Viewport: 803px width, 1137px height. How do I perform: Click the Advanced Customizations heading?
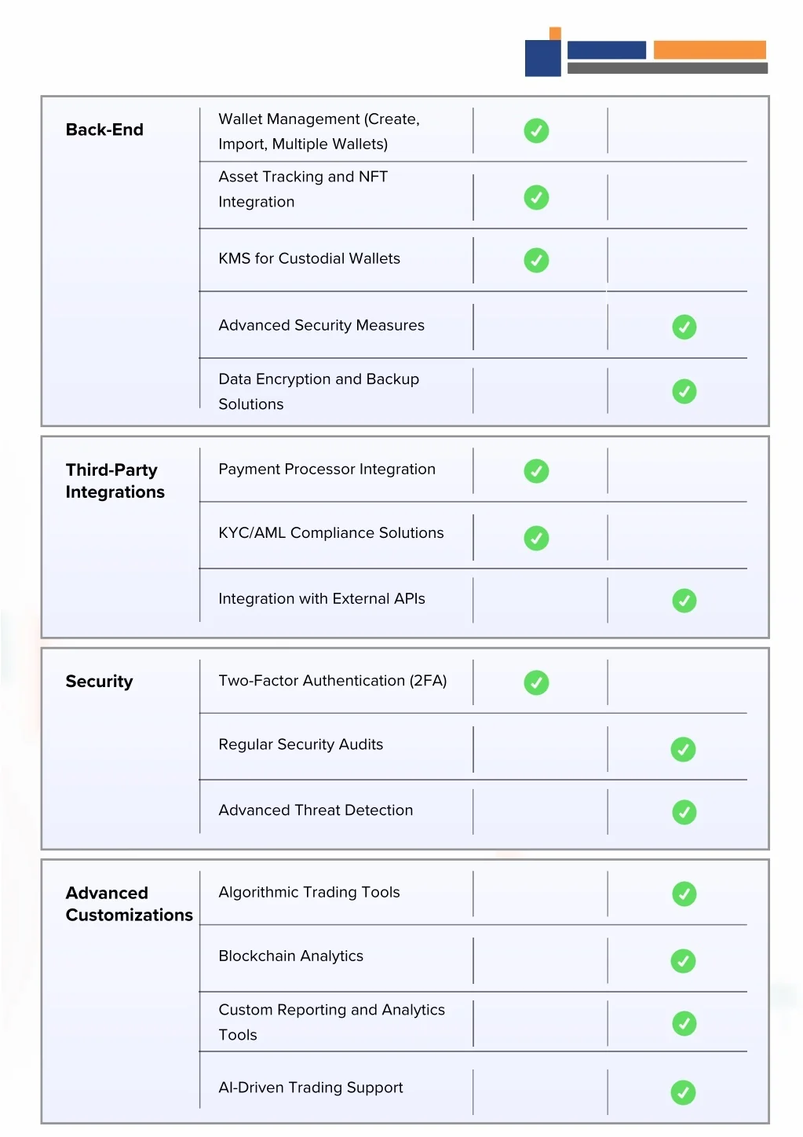129,904
